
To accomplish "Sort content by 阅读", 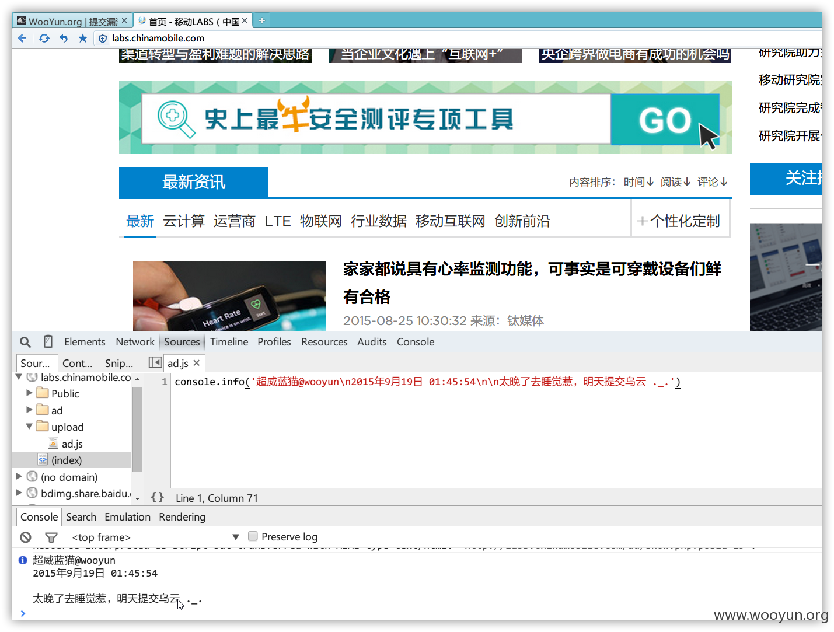I will point(676,182).
